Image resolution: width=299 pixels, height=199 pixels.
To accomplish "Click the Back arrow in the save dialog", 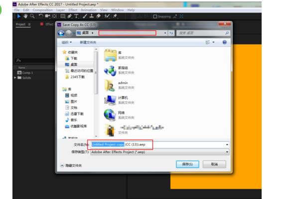I will point(61,33).
